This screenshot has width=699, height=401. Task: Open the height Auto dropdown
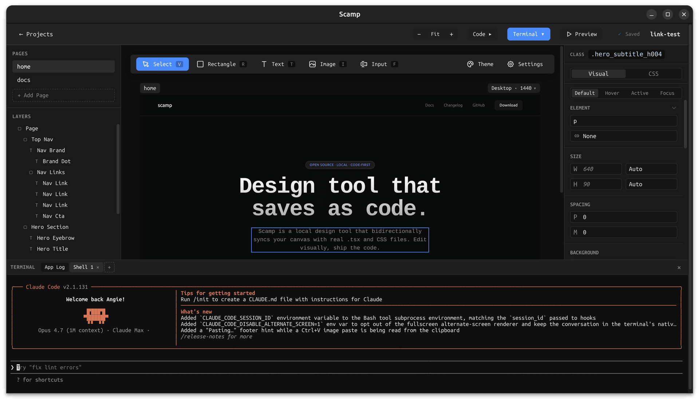[651, 184]
